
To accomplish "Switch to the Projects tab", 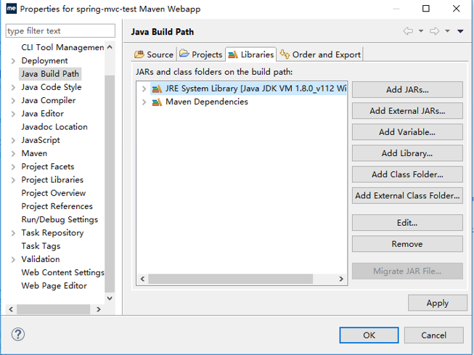I will [x=201, y=54].
